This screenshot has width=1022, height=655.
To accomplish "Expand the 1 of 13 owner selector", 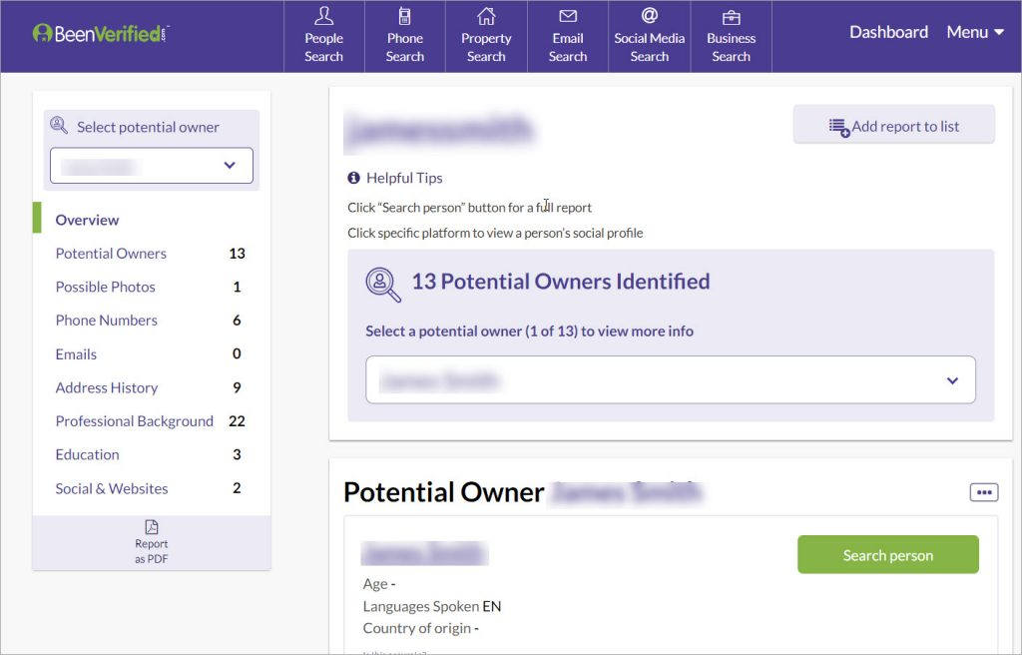I will pos(671,379).
